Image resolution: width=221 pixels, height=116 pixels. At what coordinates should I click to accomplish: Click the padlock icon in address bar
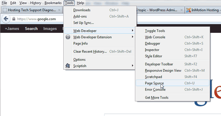14,19
